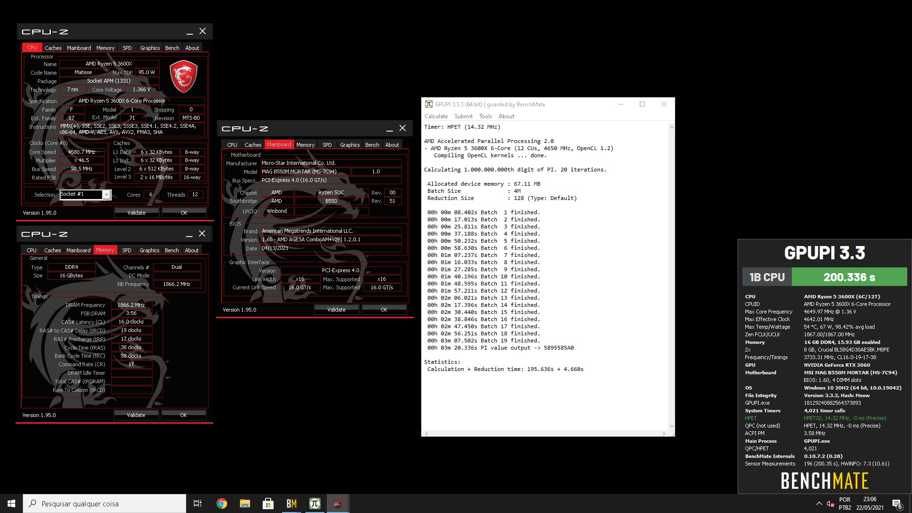This screenshot has width=912, height=513.
Task: Open Microsoft Store from the taskbar
Action: click(268, 503)
